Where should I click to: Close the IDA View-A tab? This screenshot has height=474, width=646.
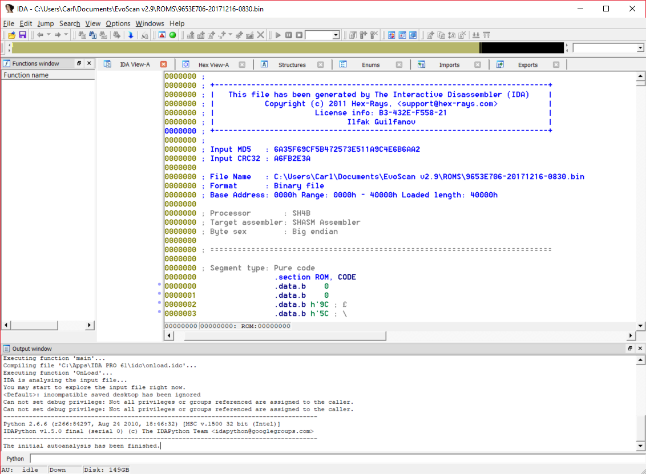tap(164, 64)
